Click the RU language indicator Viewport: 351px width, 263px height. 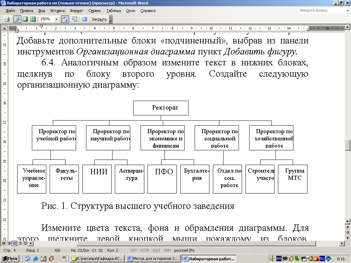point(322,259)
